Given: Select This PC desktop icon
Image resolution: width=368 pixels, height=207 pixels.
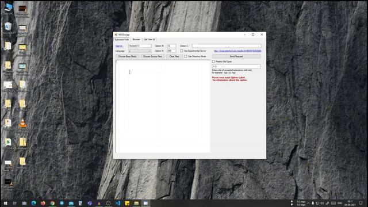Looking at the screenshot, I should coord(8,9).
